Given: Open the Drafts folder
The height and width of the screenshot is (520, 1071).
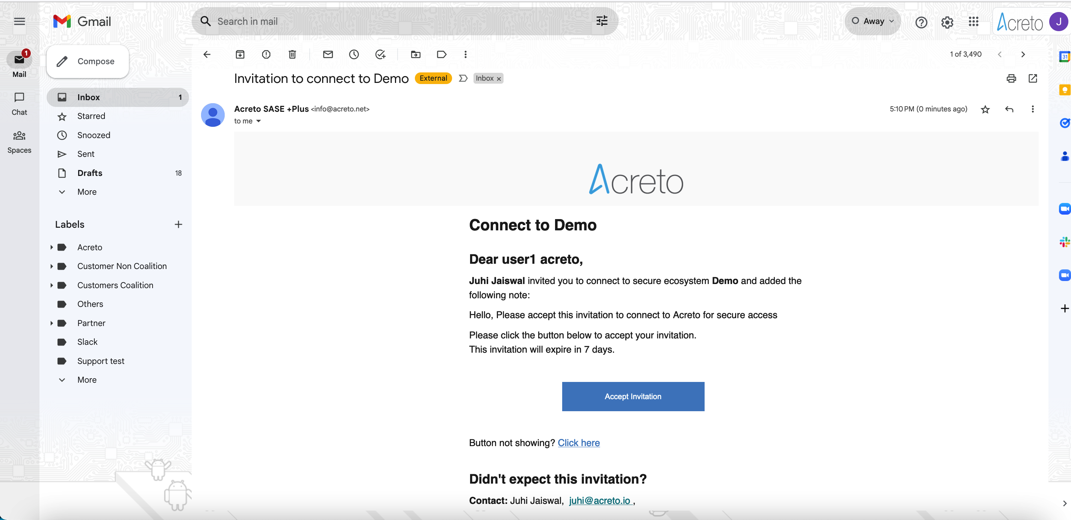Looking at the screenshot, I should (118, 173).
